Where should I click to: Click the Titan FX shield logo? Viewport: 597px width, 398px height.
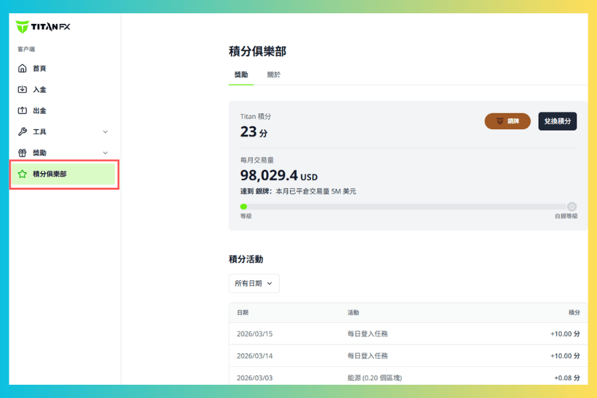[x=22, y=25]
